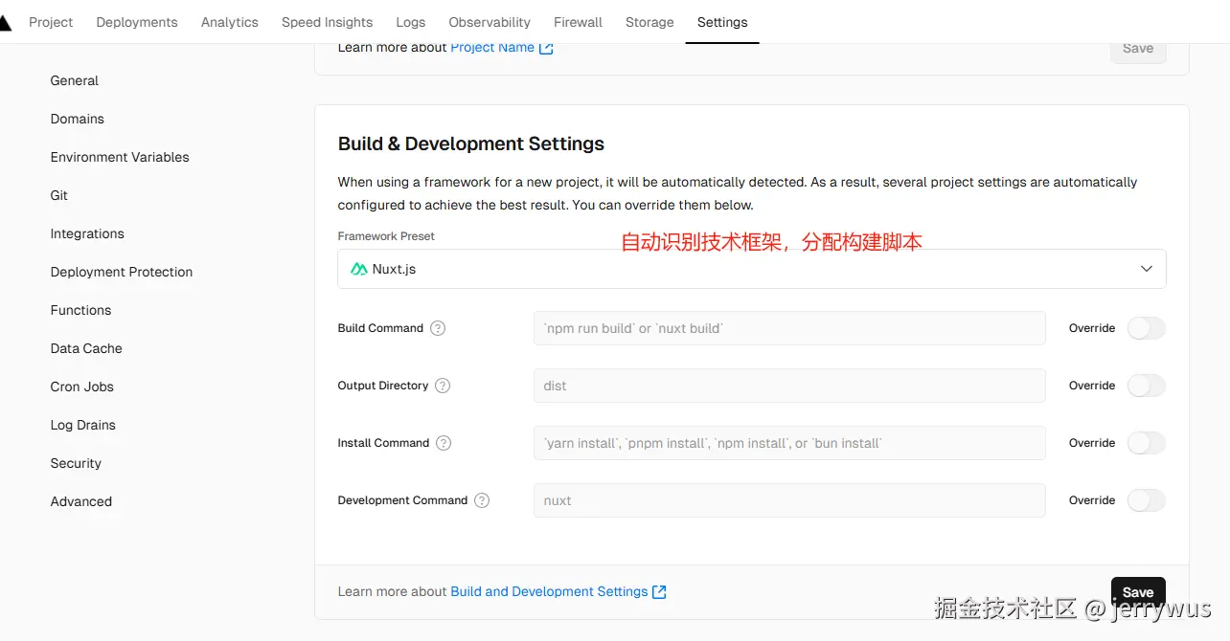This screenshot has width=1230, height=641.
Task: Open General settings in sidebar
Action: [75, 80]
